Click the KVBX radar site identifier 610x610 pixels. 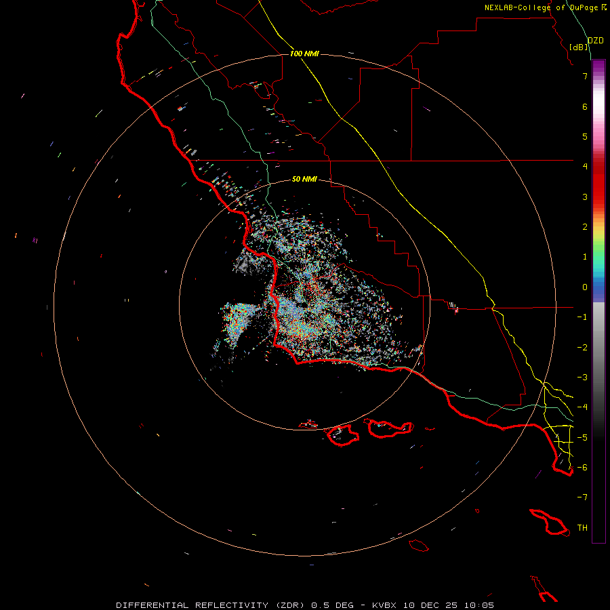(x=384, y=605)
